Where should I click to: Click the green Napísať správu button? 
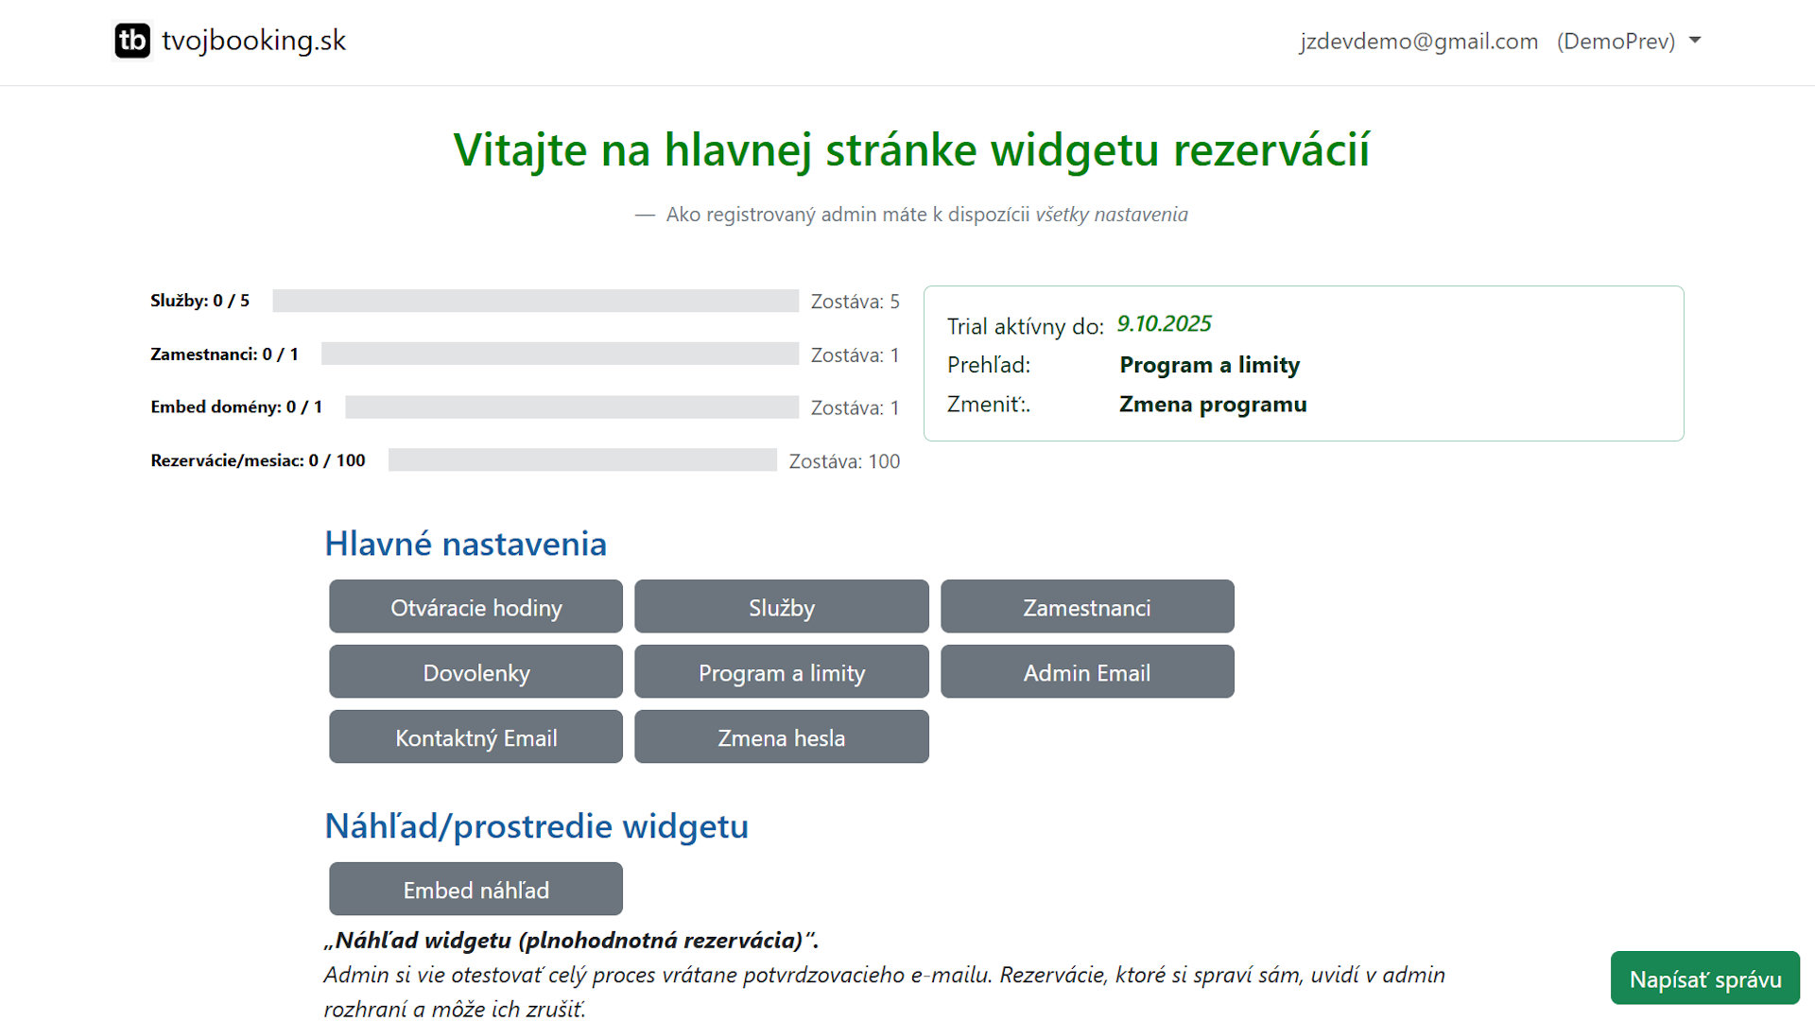[1704, 978]
